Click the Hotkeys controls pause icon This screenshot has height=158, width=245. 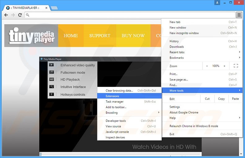51,94
